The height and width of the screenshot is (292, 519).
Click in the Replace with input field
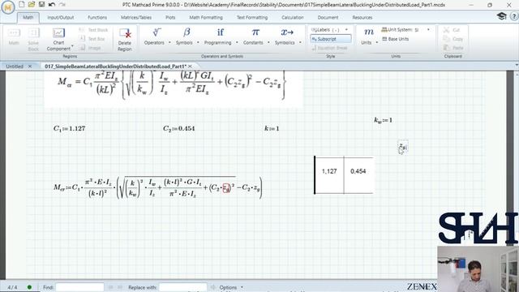tap(183, 287)
